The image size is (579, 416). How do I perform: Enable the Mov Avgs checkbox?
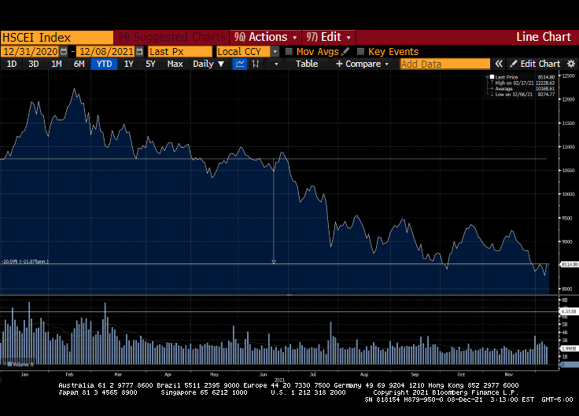[x=289, y=51]
